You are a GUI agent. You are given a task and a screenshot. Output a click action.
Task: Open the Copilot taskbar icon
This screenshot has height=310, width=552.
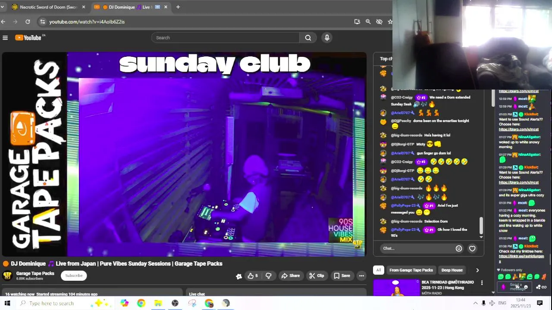pyautogui.click(x=124, y=303)
